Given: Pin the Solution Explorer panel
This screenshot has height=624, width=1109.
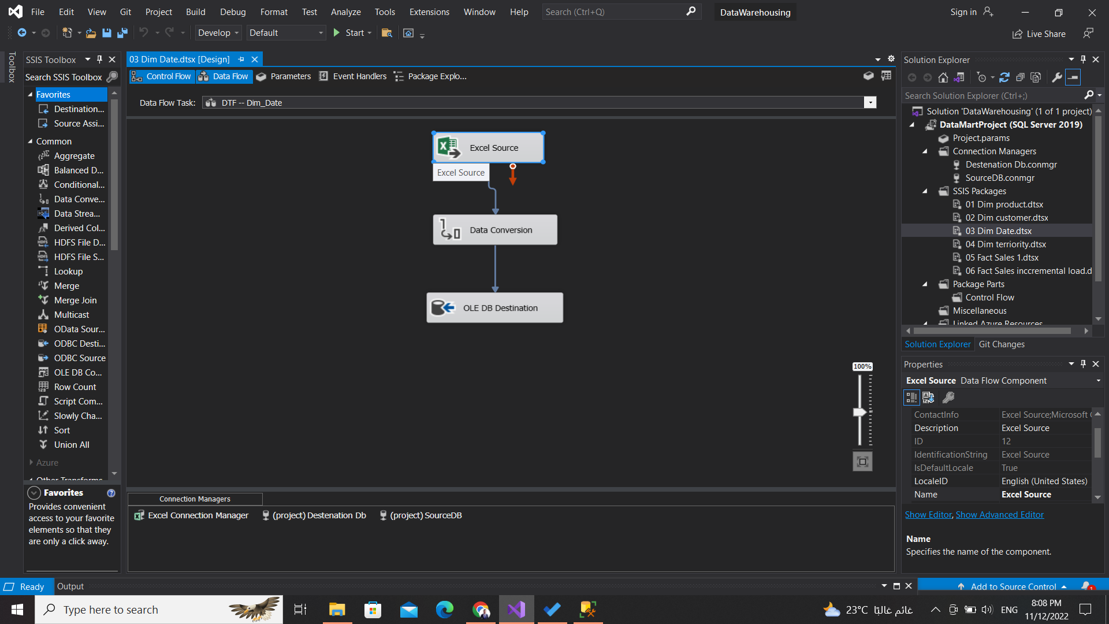Looking at the screenshot, I should click(x=1083, y=60).
